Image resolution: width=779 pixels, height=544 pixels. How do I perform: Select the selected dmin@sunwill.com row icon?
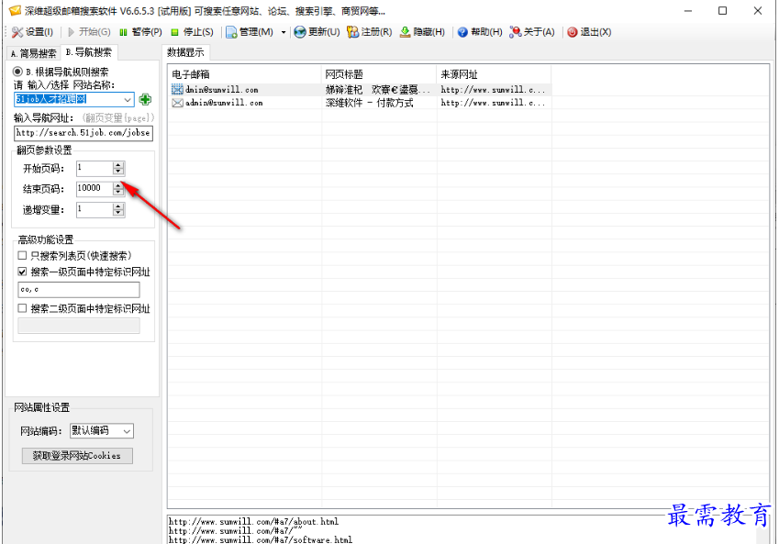177,90
